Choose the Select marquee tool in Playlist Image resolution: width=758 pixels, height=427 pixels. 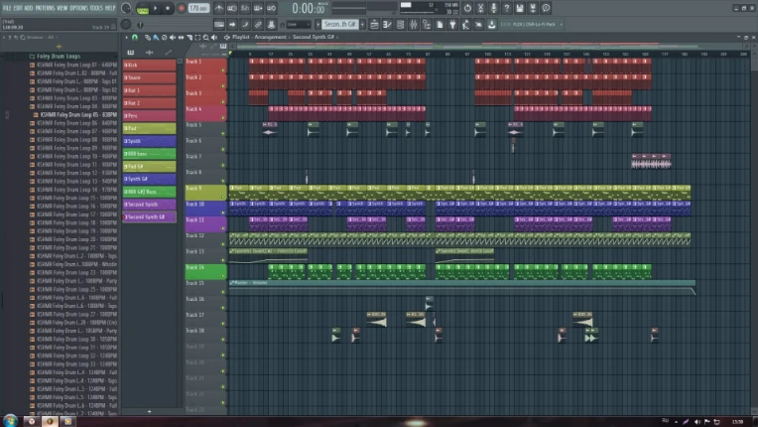(x=197, y=37)
